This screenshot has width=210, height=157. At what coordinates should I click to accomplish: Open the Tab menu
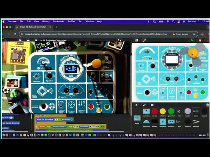tap(80, 21)
